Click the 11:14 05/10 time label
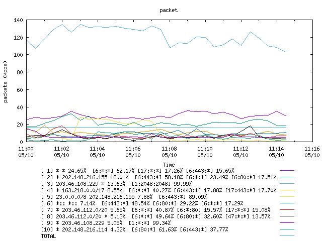322x241 pixels. 276,152
